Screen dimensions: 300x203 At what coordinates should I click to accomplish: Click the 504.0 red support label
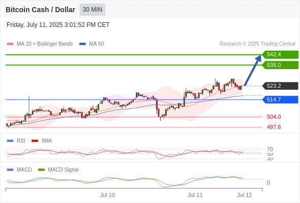[x=274, y=117]
